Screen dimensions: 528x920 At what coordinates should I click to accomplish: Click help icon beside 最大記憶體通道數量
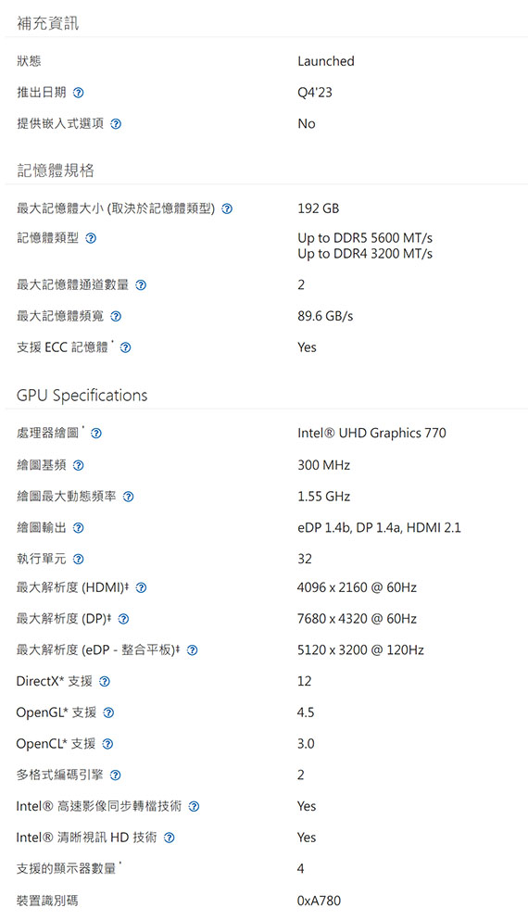click(x=141, y=285)
